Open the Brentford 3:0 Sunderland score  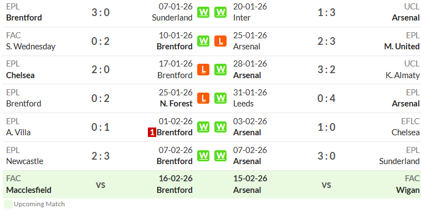[x=100, y=12]
